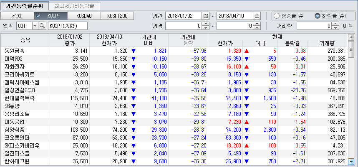The width and height of the screenshot is (358, 167).
Task: Increase the volume threshold spinner value
Action: pos(336,24)
